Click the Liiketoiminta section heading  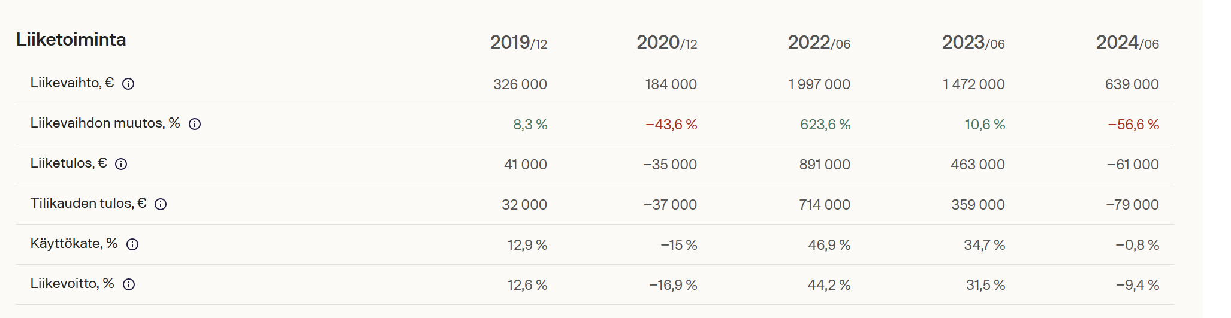(x=71, y=40)
